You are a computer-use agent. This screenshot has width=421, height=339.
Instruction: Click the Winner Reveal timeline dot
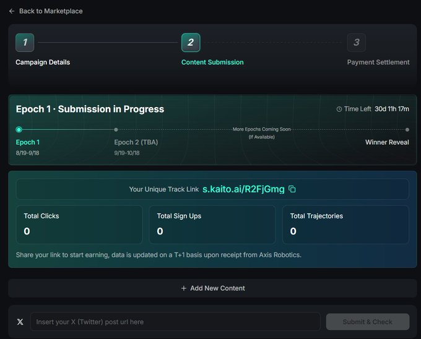point(407,129)
